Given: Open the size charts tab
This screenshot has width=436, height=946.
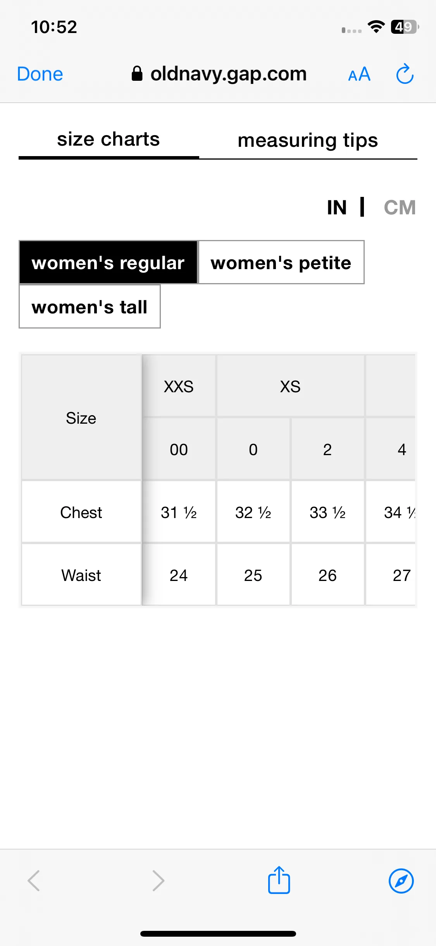Looking at the screenshot, I should [x=109, y=140].
